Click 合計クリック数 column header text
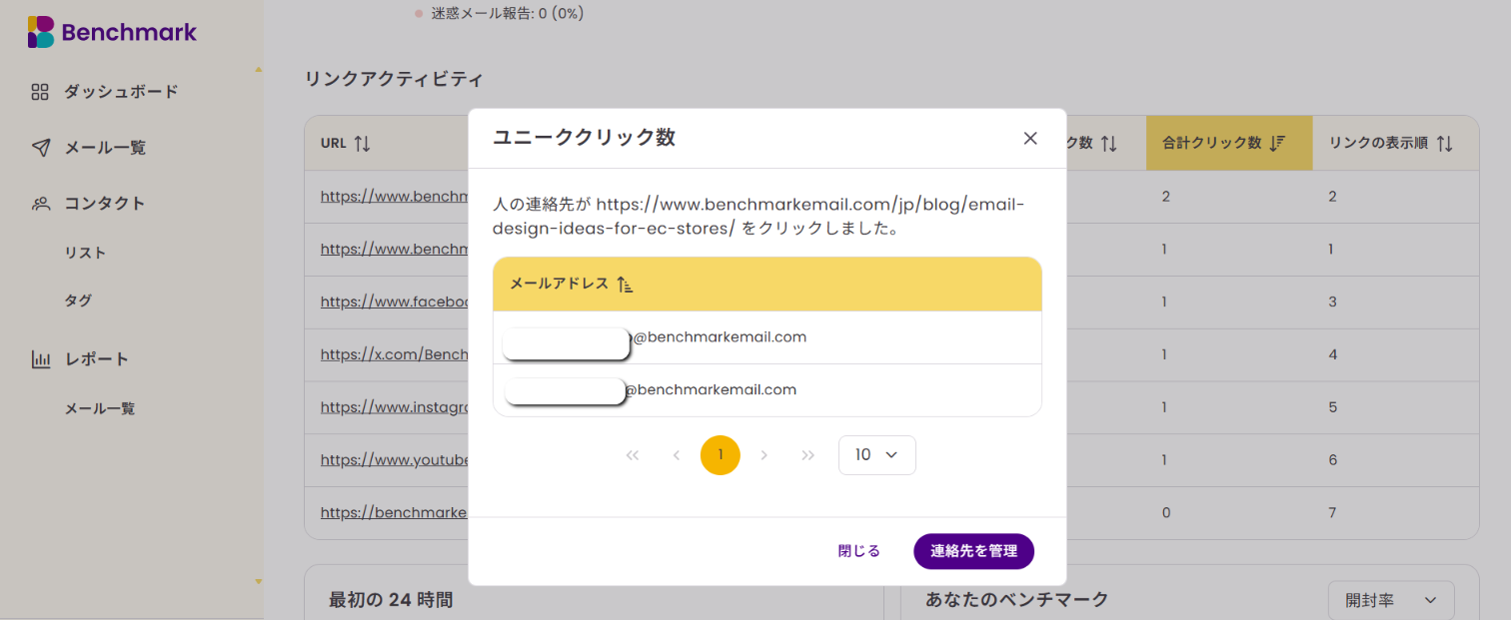 pos(1211,144)
